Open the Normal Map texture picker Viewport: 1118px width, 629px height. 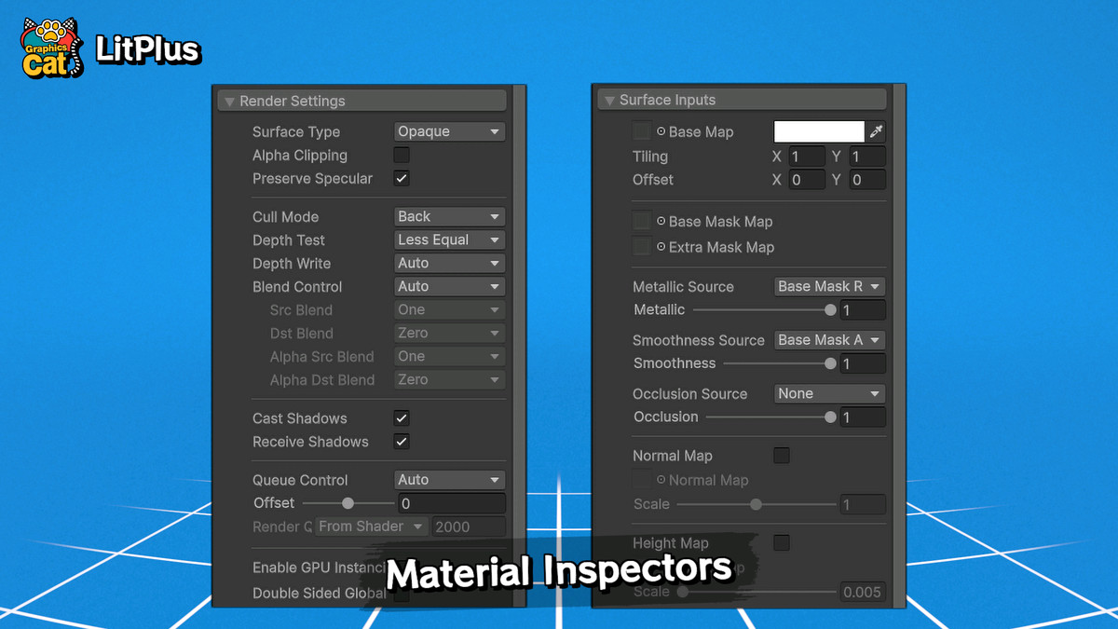click(640, 480)
